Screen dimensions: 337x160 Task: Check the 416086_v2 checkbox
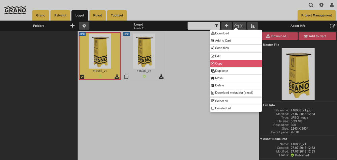126,77
